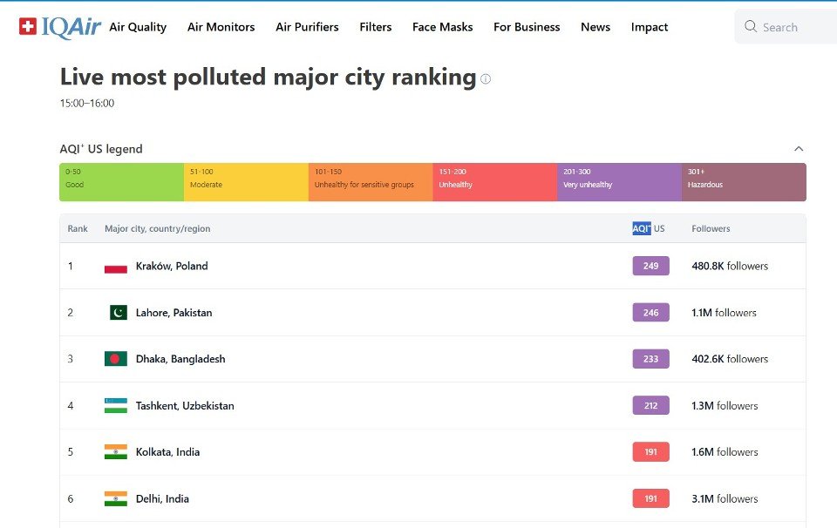Screen dimensions: 837x528
Task: Click inside the Search field
Action: [x=795, y=27]
